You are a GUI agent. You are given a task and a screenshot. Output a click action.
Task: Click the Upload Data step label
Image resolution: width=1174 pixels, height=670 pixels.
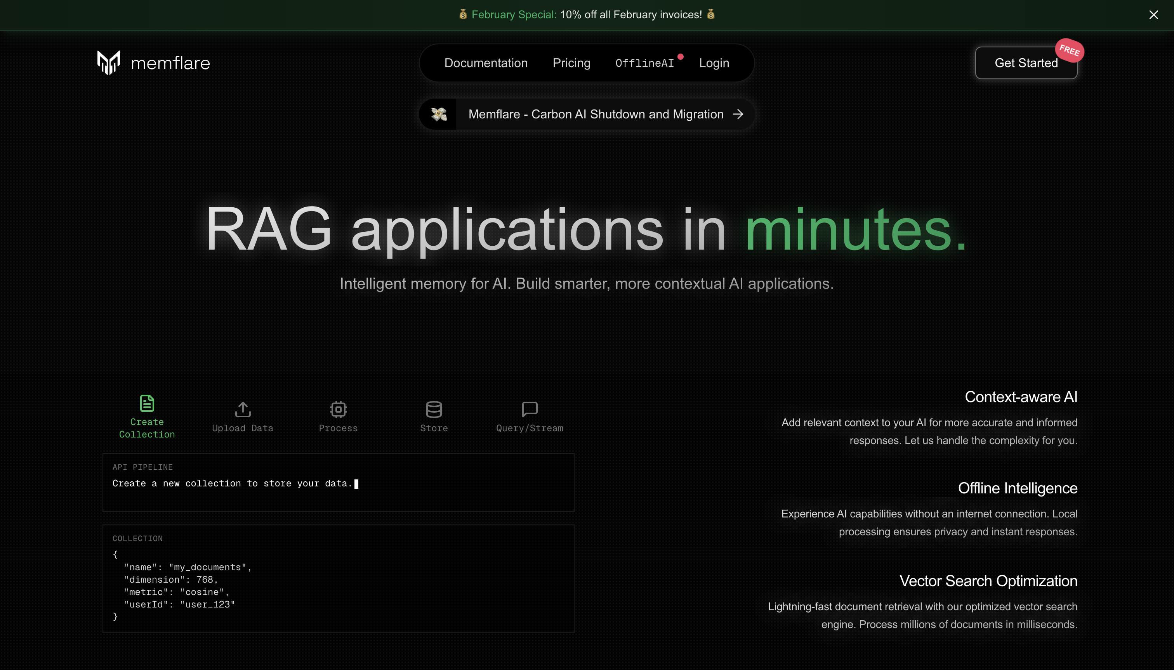(243, 428)
